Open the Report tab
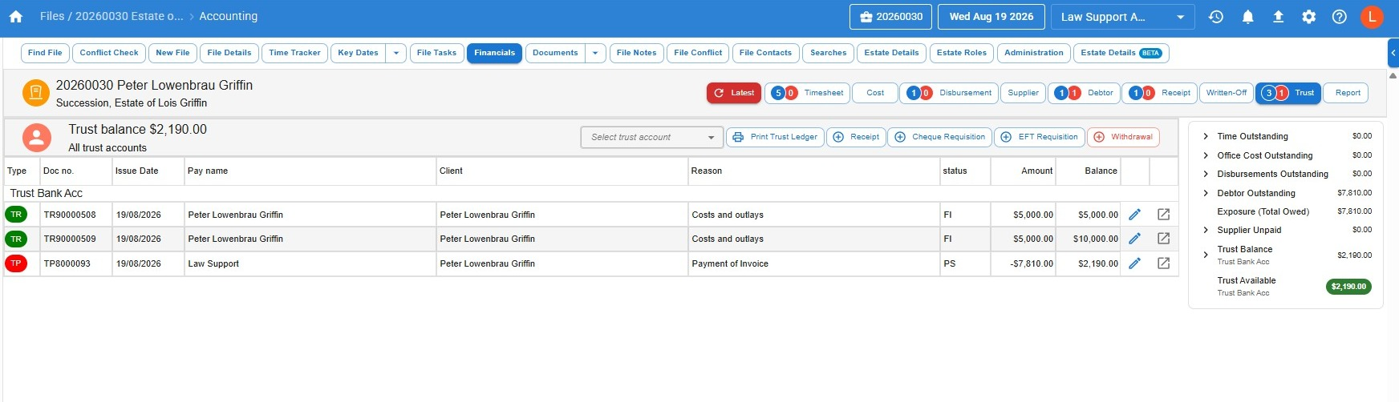Screen dimensions: 1399x402 click(x=1347, y=93)
